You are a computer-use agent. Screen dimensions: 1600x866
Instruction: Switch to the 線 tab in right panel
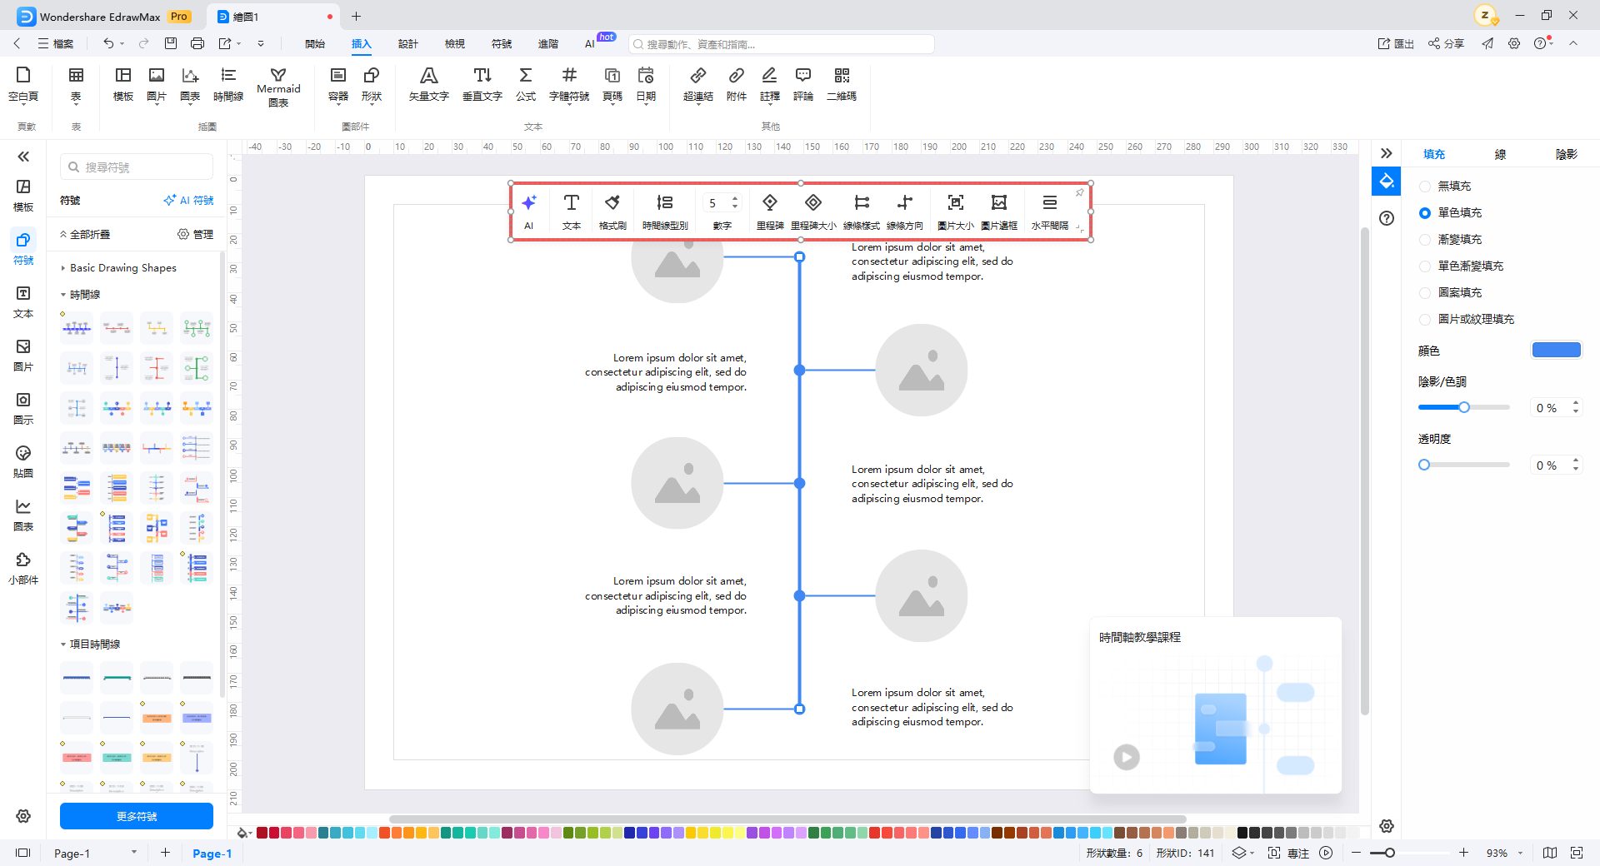(x=1500, y=154)
